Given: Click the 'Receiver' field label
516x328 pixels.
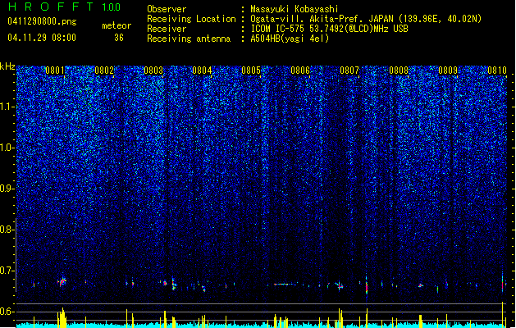Looking at the screenshot, I should click(x=167, y=29).
